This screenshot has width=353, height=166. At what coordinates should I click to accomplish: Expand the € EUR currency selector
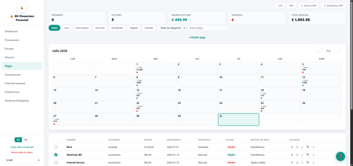coord(22,160)
